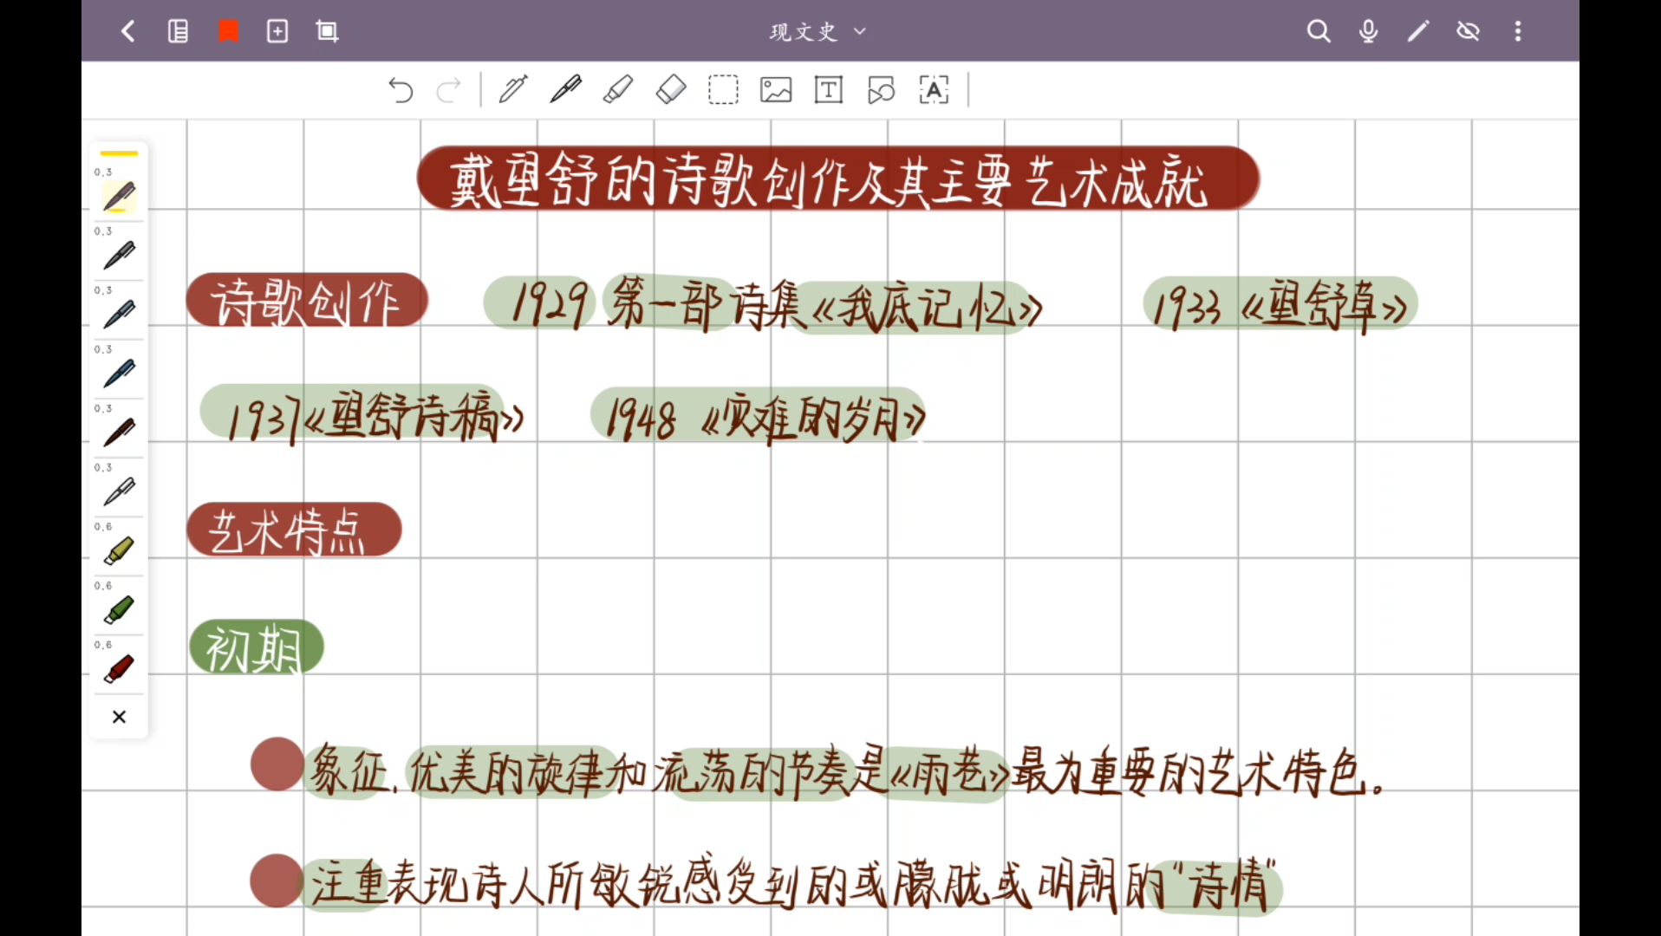Pick the fourth 0.3 dark blue pen preset
The height and width of the screenshot is (936, 1661).
click(119, 374)
